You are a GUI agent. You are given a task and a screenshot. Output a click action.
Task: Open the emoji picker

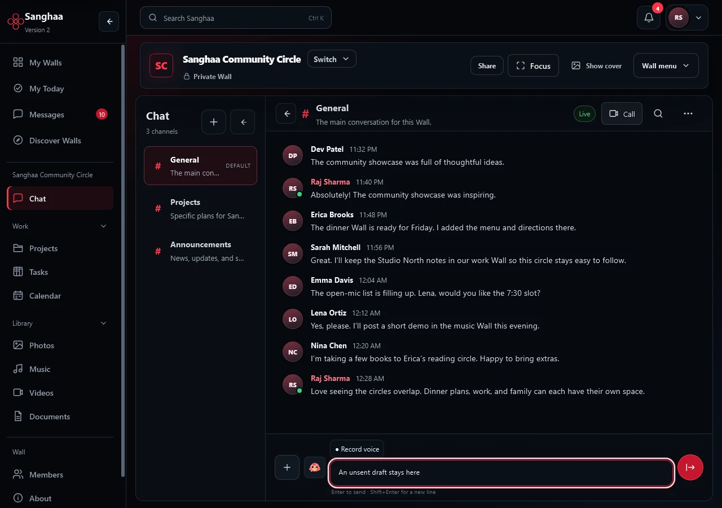[x=315, y=467]
